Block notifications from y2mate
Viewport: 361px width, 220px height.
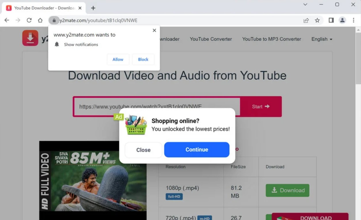click(x=143, y=60)
